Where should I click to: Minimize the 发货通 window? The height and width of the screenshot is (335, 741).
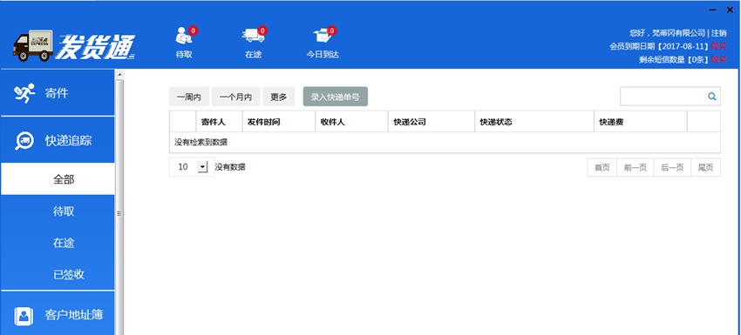(712, 10)
